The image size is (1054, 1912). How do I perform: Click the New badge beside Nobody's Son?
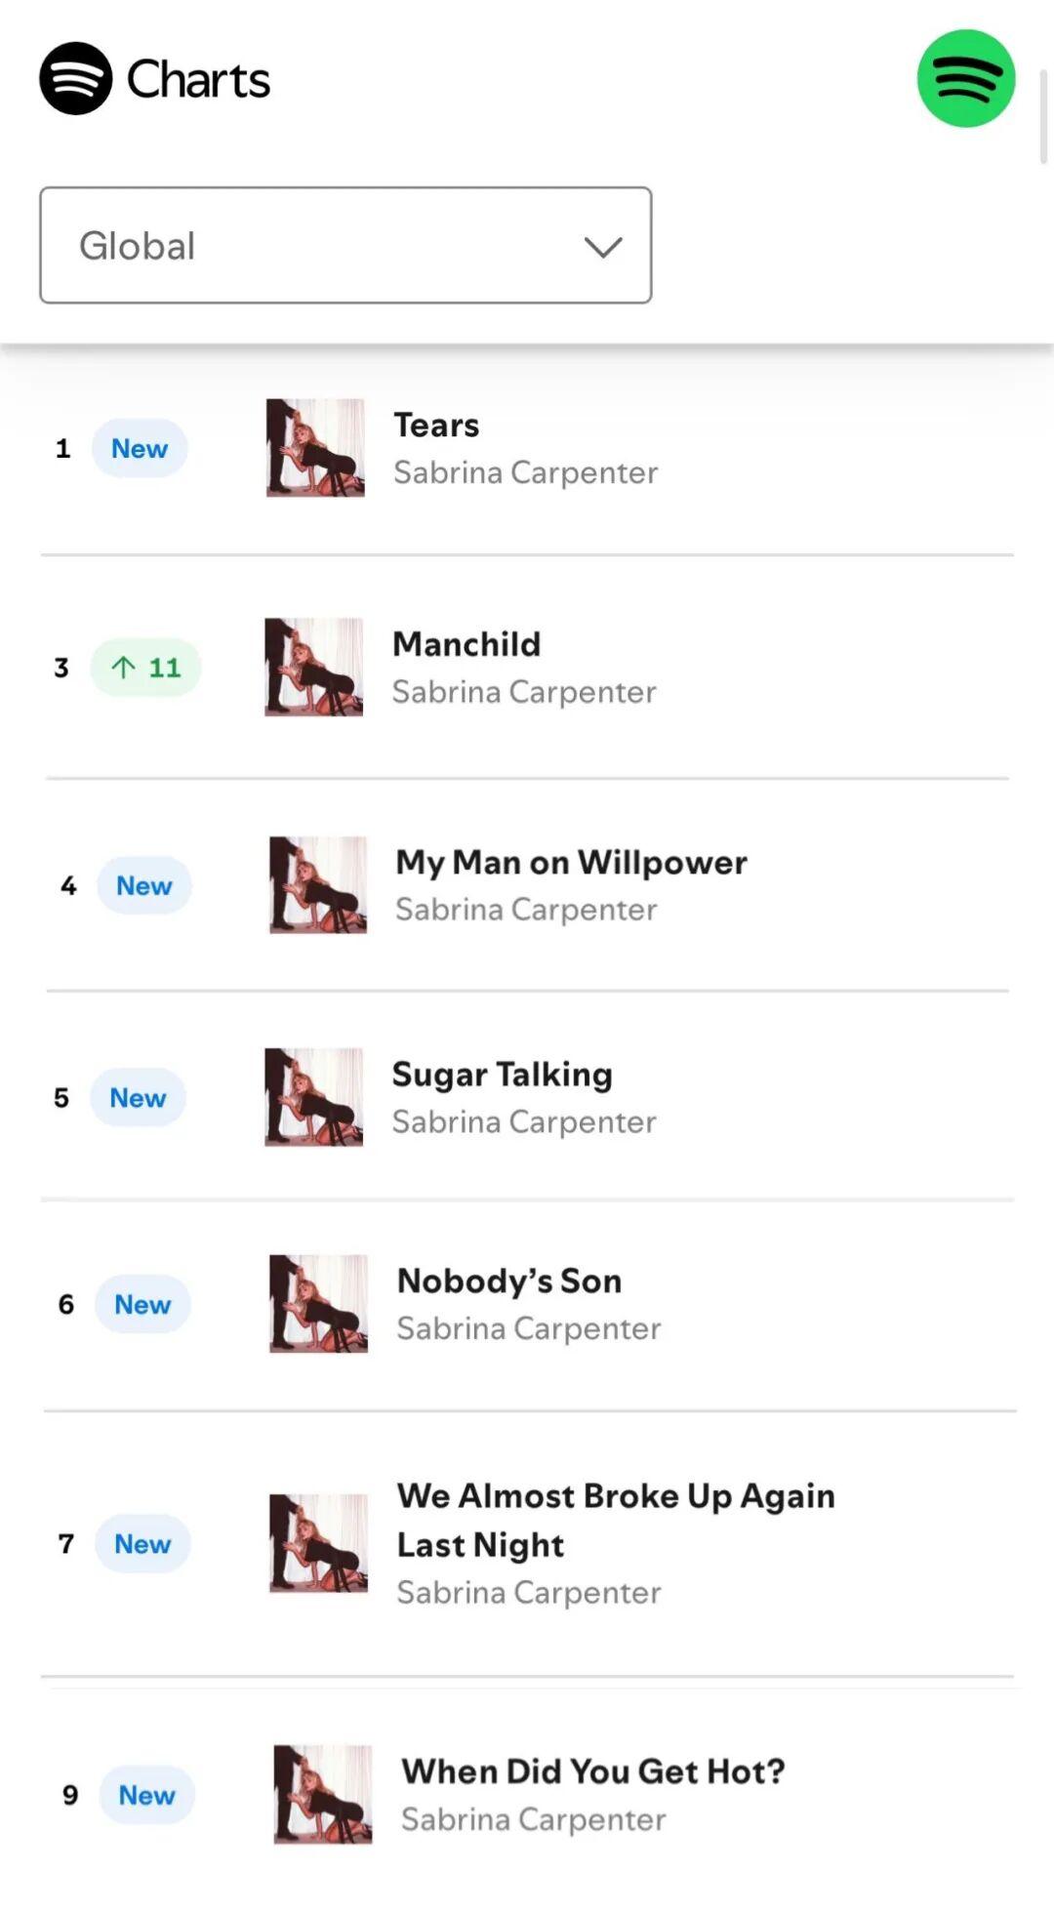coord(142,1304)
